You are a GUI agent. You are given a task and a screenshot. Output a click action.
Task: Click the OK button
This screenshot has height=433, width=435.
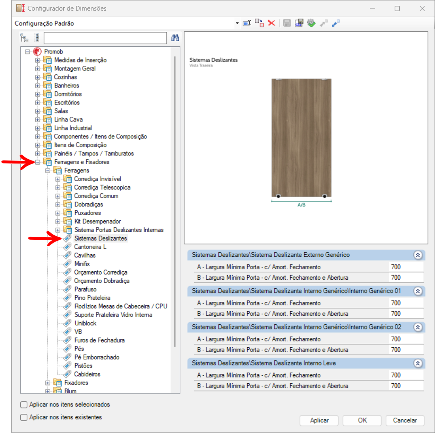362,420
